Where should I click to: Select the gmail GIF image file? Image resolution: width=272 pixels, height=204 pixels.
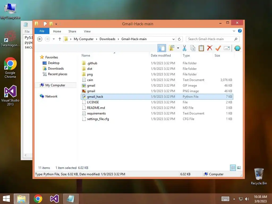157,85
